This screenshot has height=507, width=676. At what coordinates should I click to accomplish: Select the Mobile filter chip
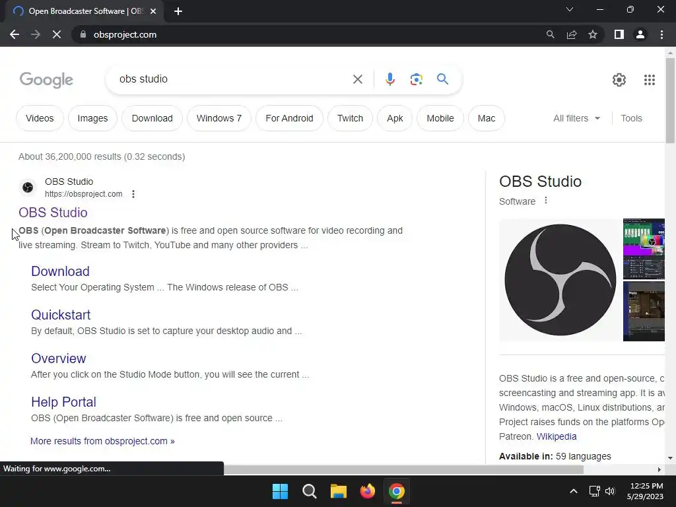tap(440, 118)
